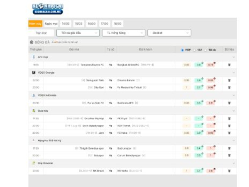Image resolution: width=249 pixels, height=187 pixels.
Task: Click the Trận Hot button
Action: click(41, 32)
